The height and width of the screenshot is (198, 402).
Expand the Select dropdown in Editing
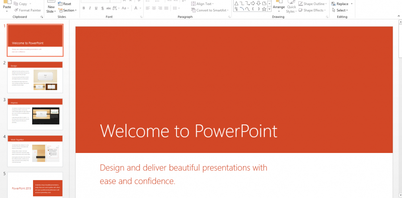(x=341, y=10)
